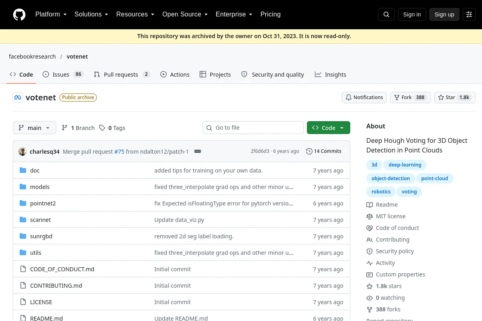View the 0 watching link

point(386,298)
